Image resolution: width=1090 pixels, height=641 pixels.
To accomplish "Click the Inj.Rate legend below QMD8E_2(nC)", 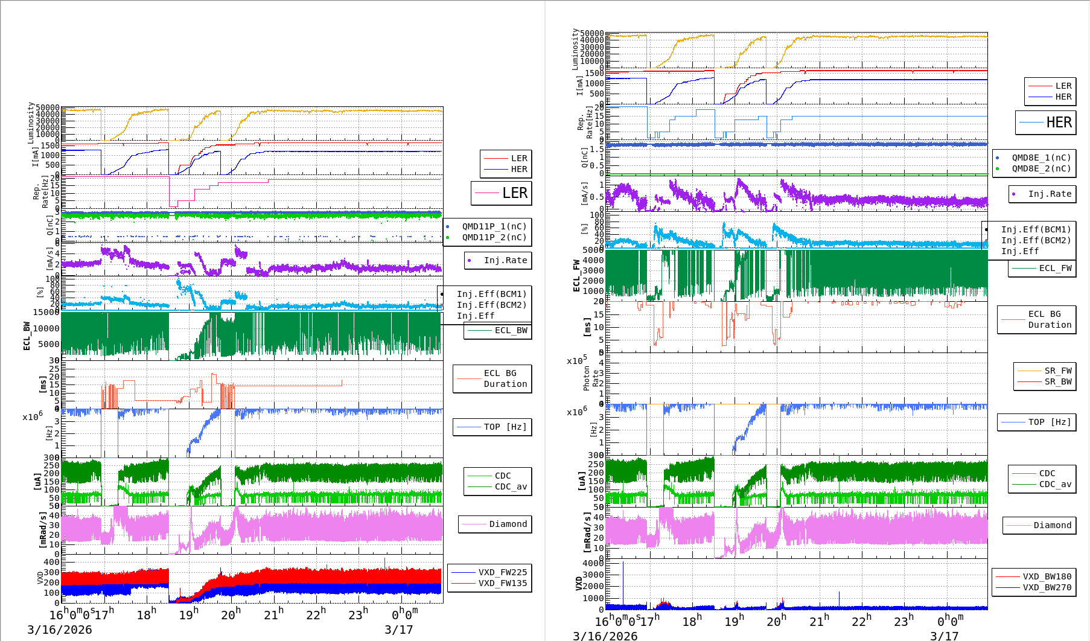I will click(1042, 194).
